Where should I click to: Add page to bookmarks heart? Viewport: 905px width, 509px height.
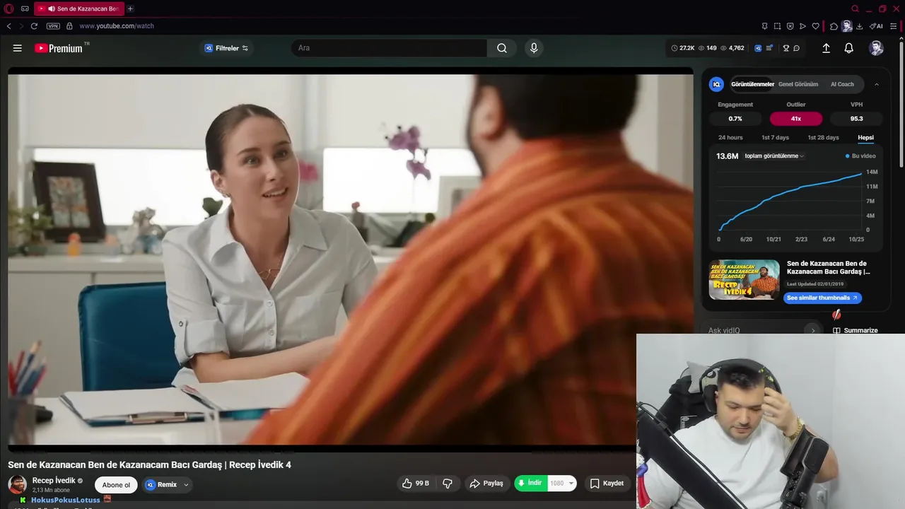[815, 26]
